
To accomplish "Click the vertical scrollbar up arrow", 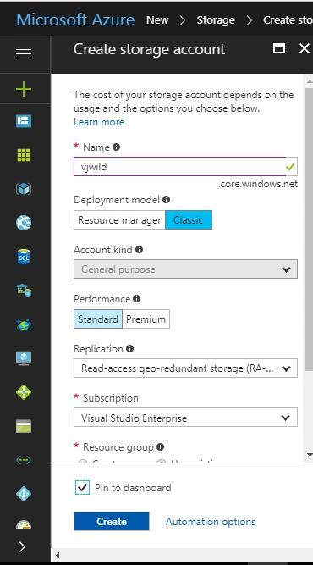I will click(309, 81).
